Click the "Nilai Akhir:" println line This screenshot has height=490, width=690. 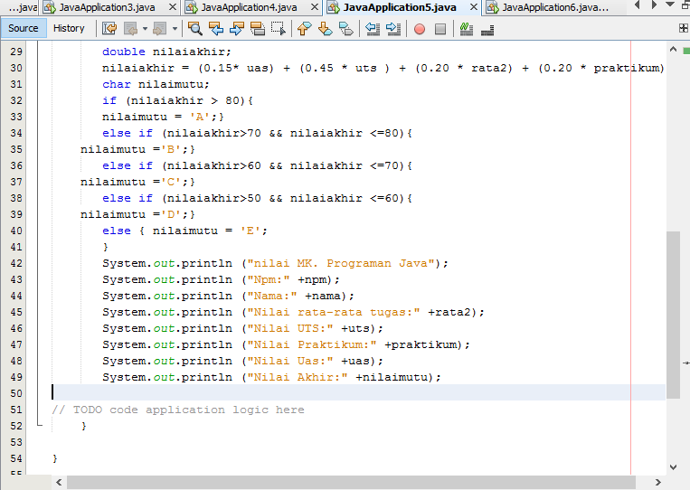click(271, 377)
